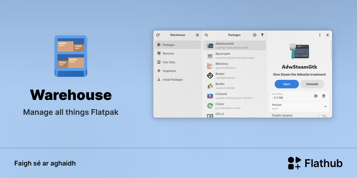The image size is (357, 178).
Task: Select the org.flatpak.Builder package row
Action: pos(234,76)
